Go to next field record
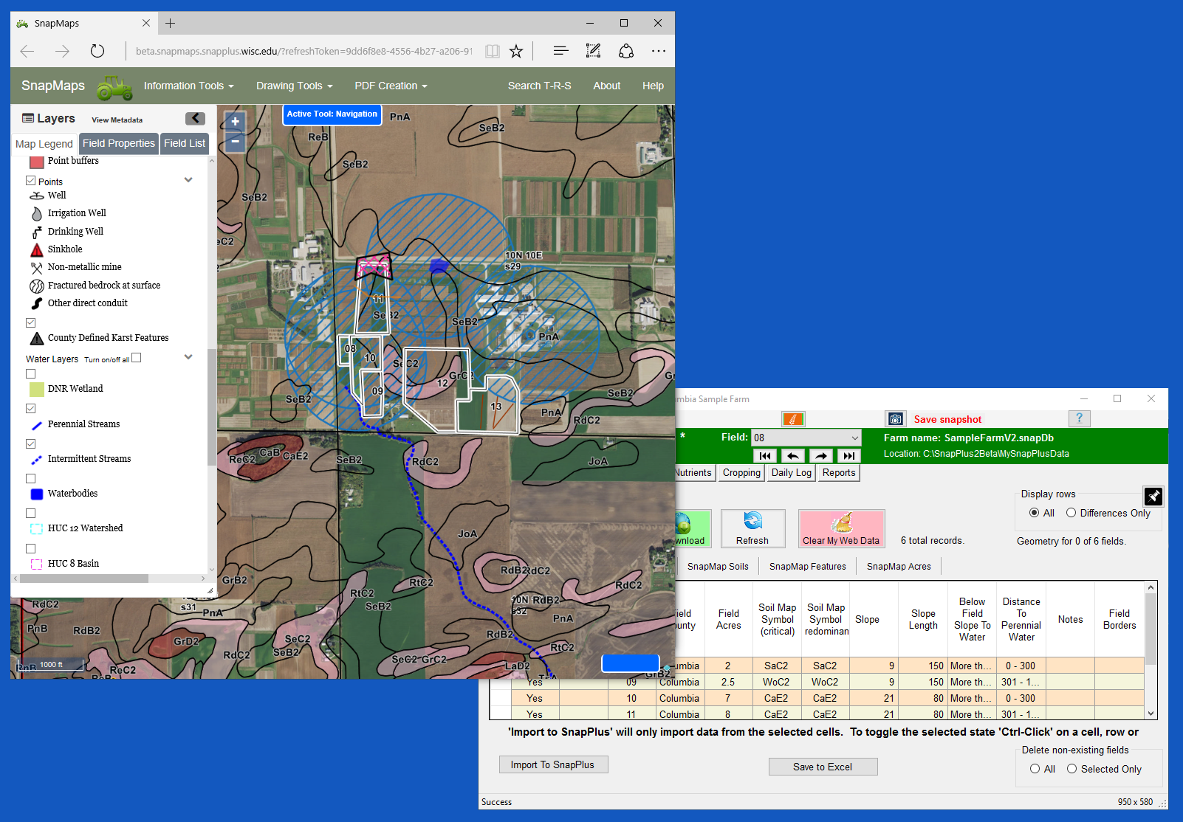The width and height of the screenshot is (1183, 822). (820, 456)
